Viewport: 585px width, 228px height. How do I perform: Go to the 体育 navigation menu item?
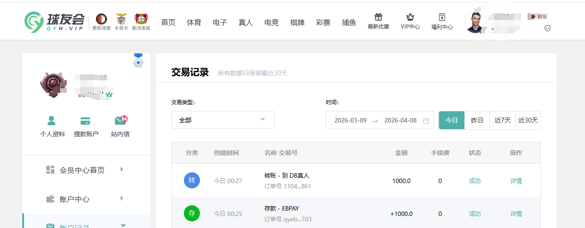pos(194,22)
